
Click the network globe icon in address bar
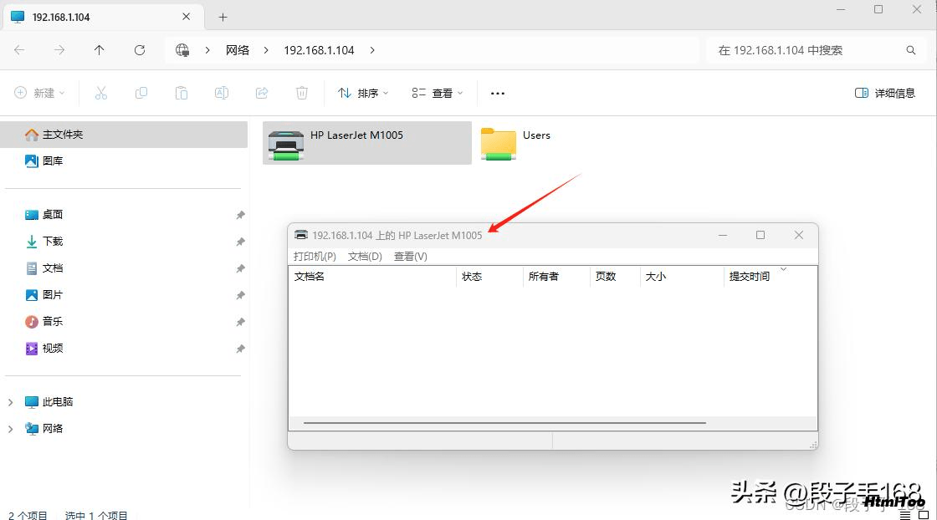182,50
